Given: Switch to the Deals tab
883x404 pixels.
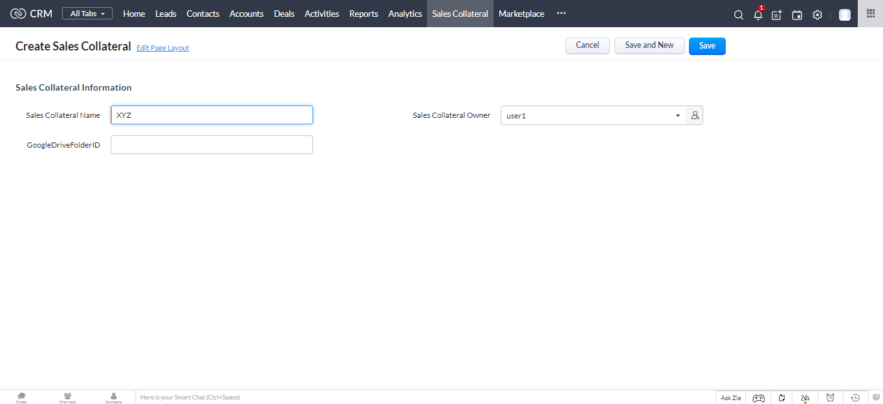Looking at the screenshot, I should pos(284,14).
